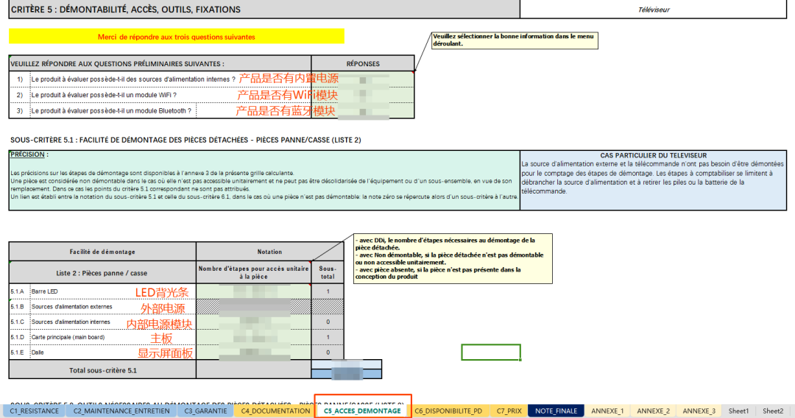Click the '5.1.D' row number cell
Screen dimensions: 795x418
tap(20, 337)
